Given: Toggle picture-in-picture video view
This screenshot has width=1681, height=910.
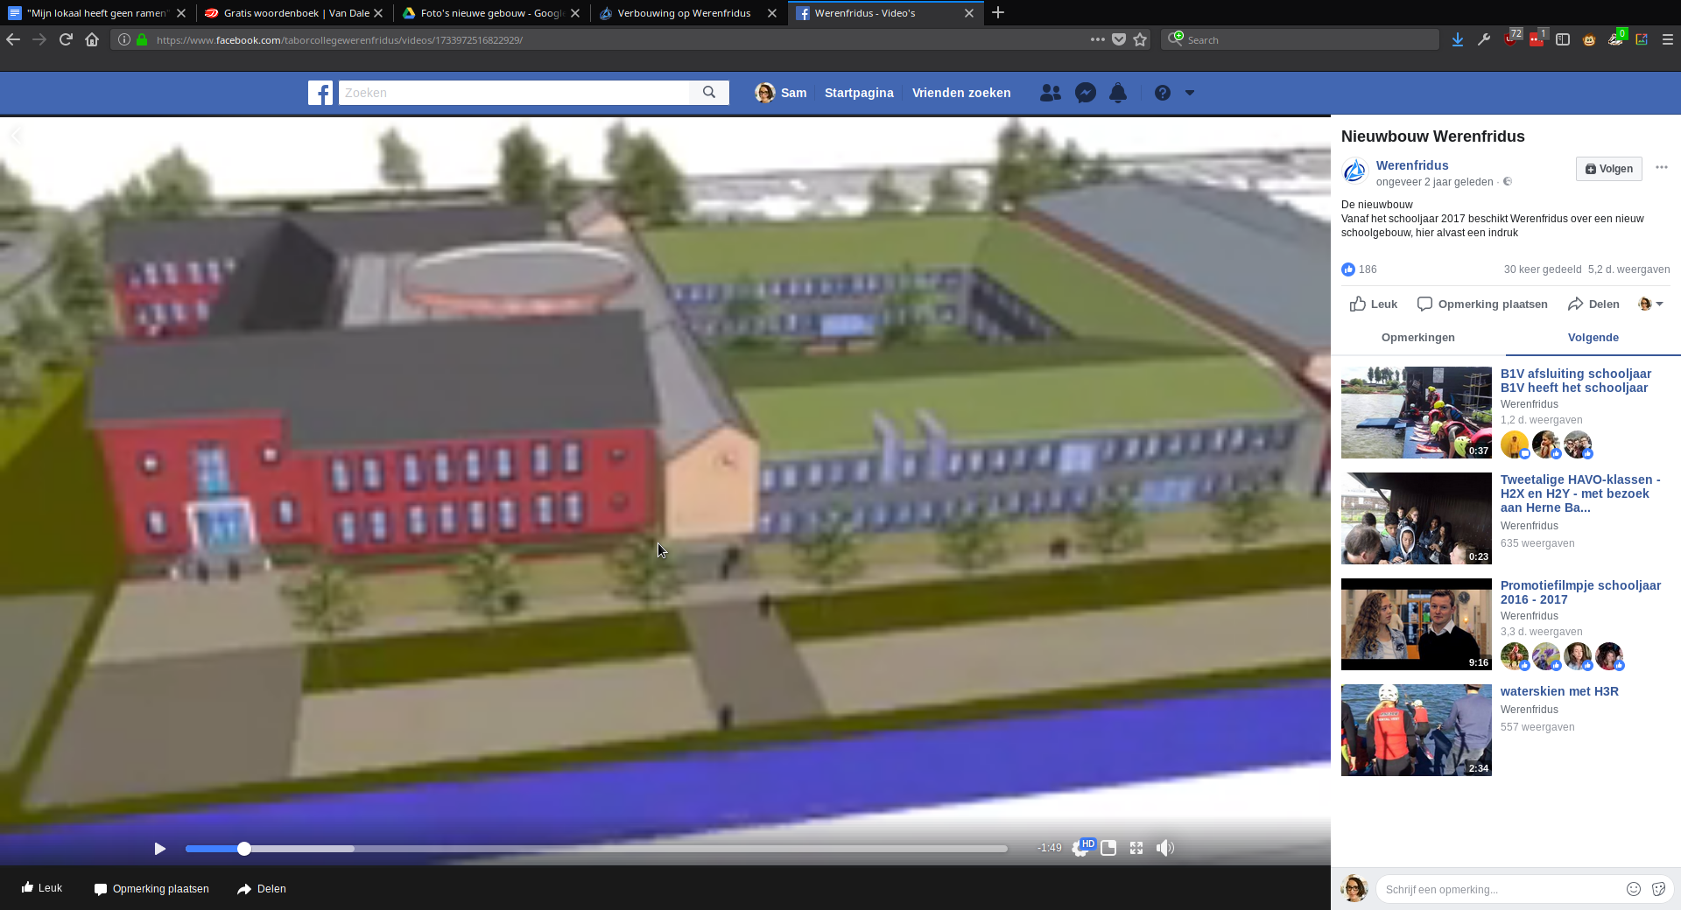Looking at the screenshot, I should (1108, 848).
